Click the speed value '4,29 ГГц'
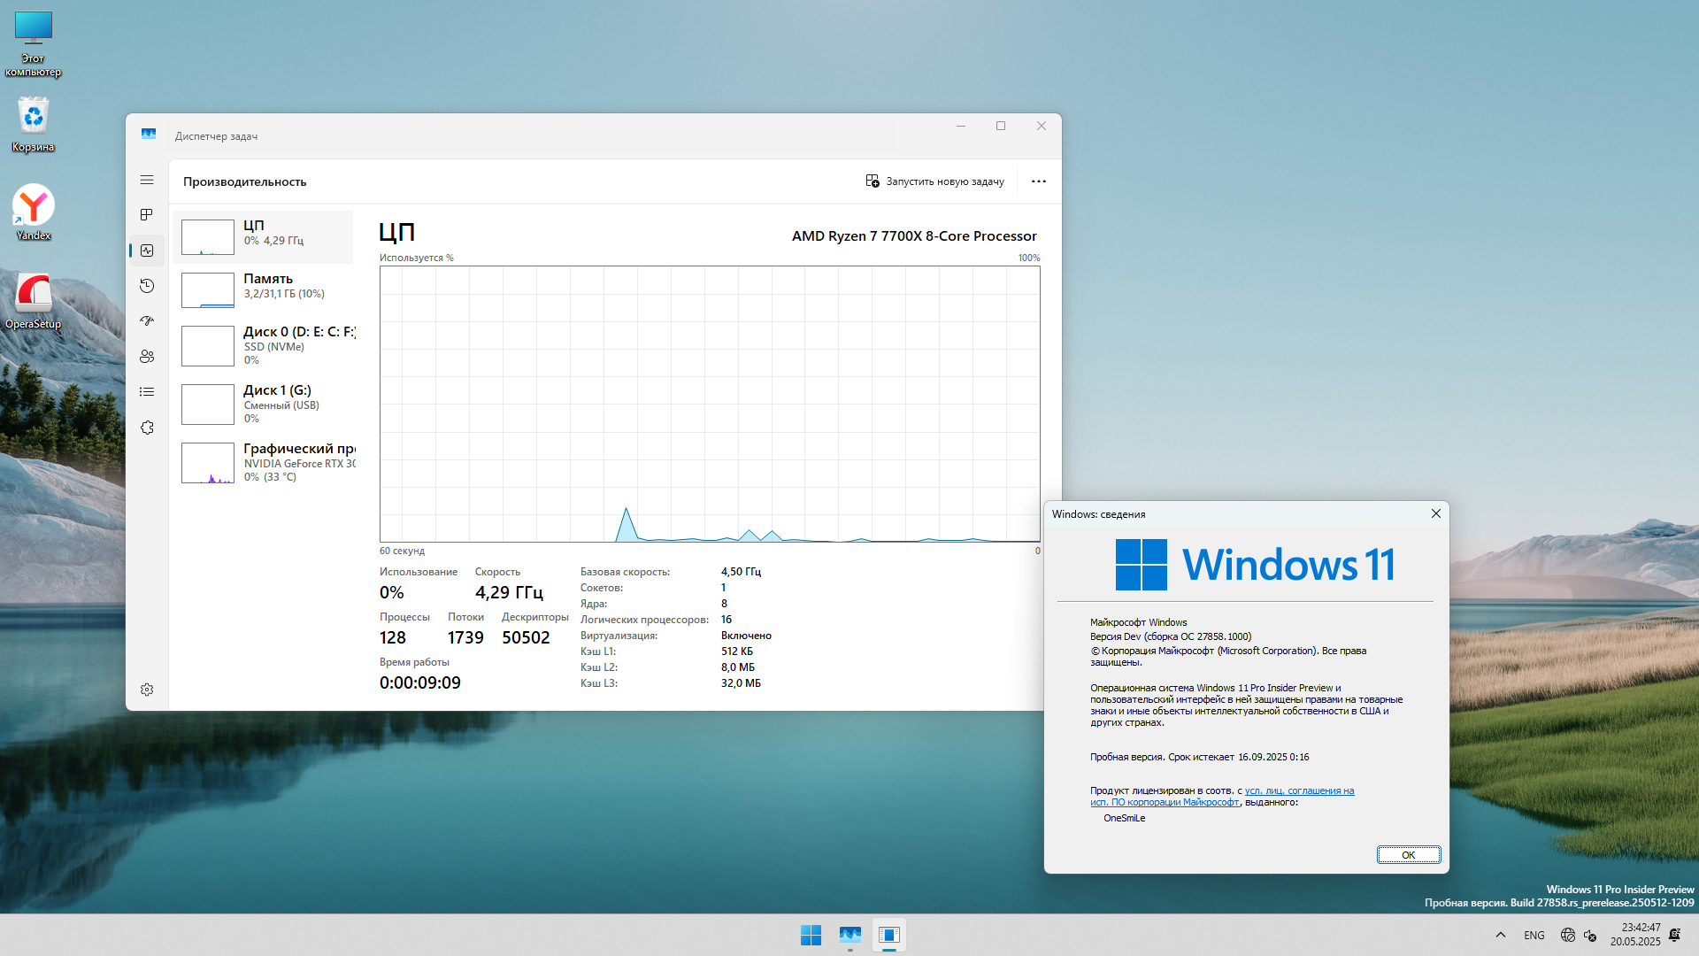The image size is (1699, 956). pos(509,592)
